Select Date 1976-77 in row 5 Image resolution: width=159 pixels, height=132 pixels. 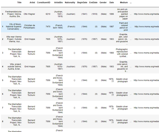tap(111, 80)
